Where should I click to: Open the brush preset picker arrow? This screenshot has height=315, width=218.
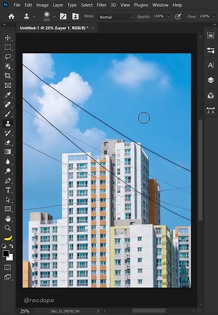54,16
